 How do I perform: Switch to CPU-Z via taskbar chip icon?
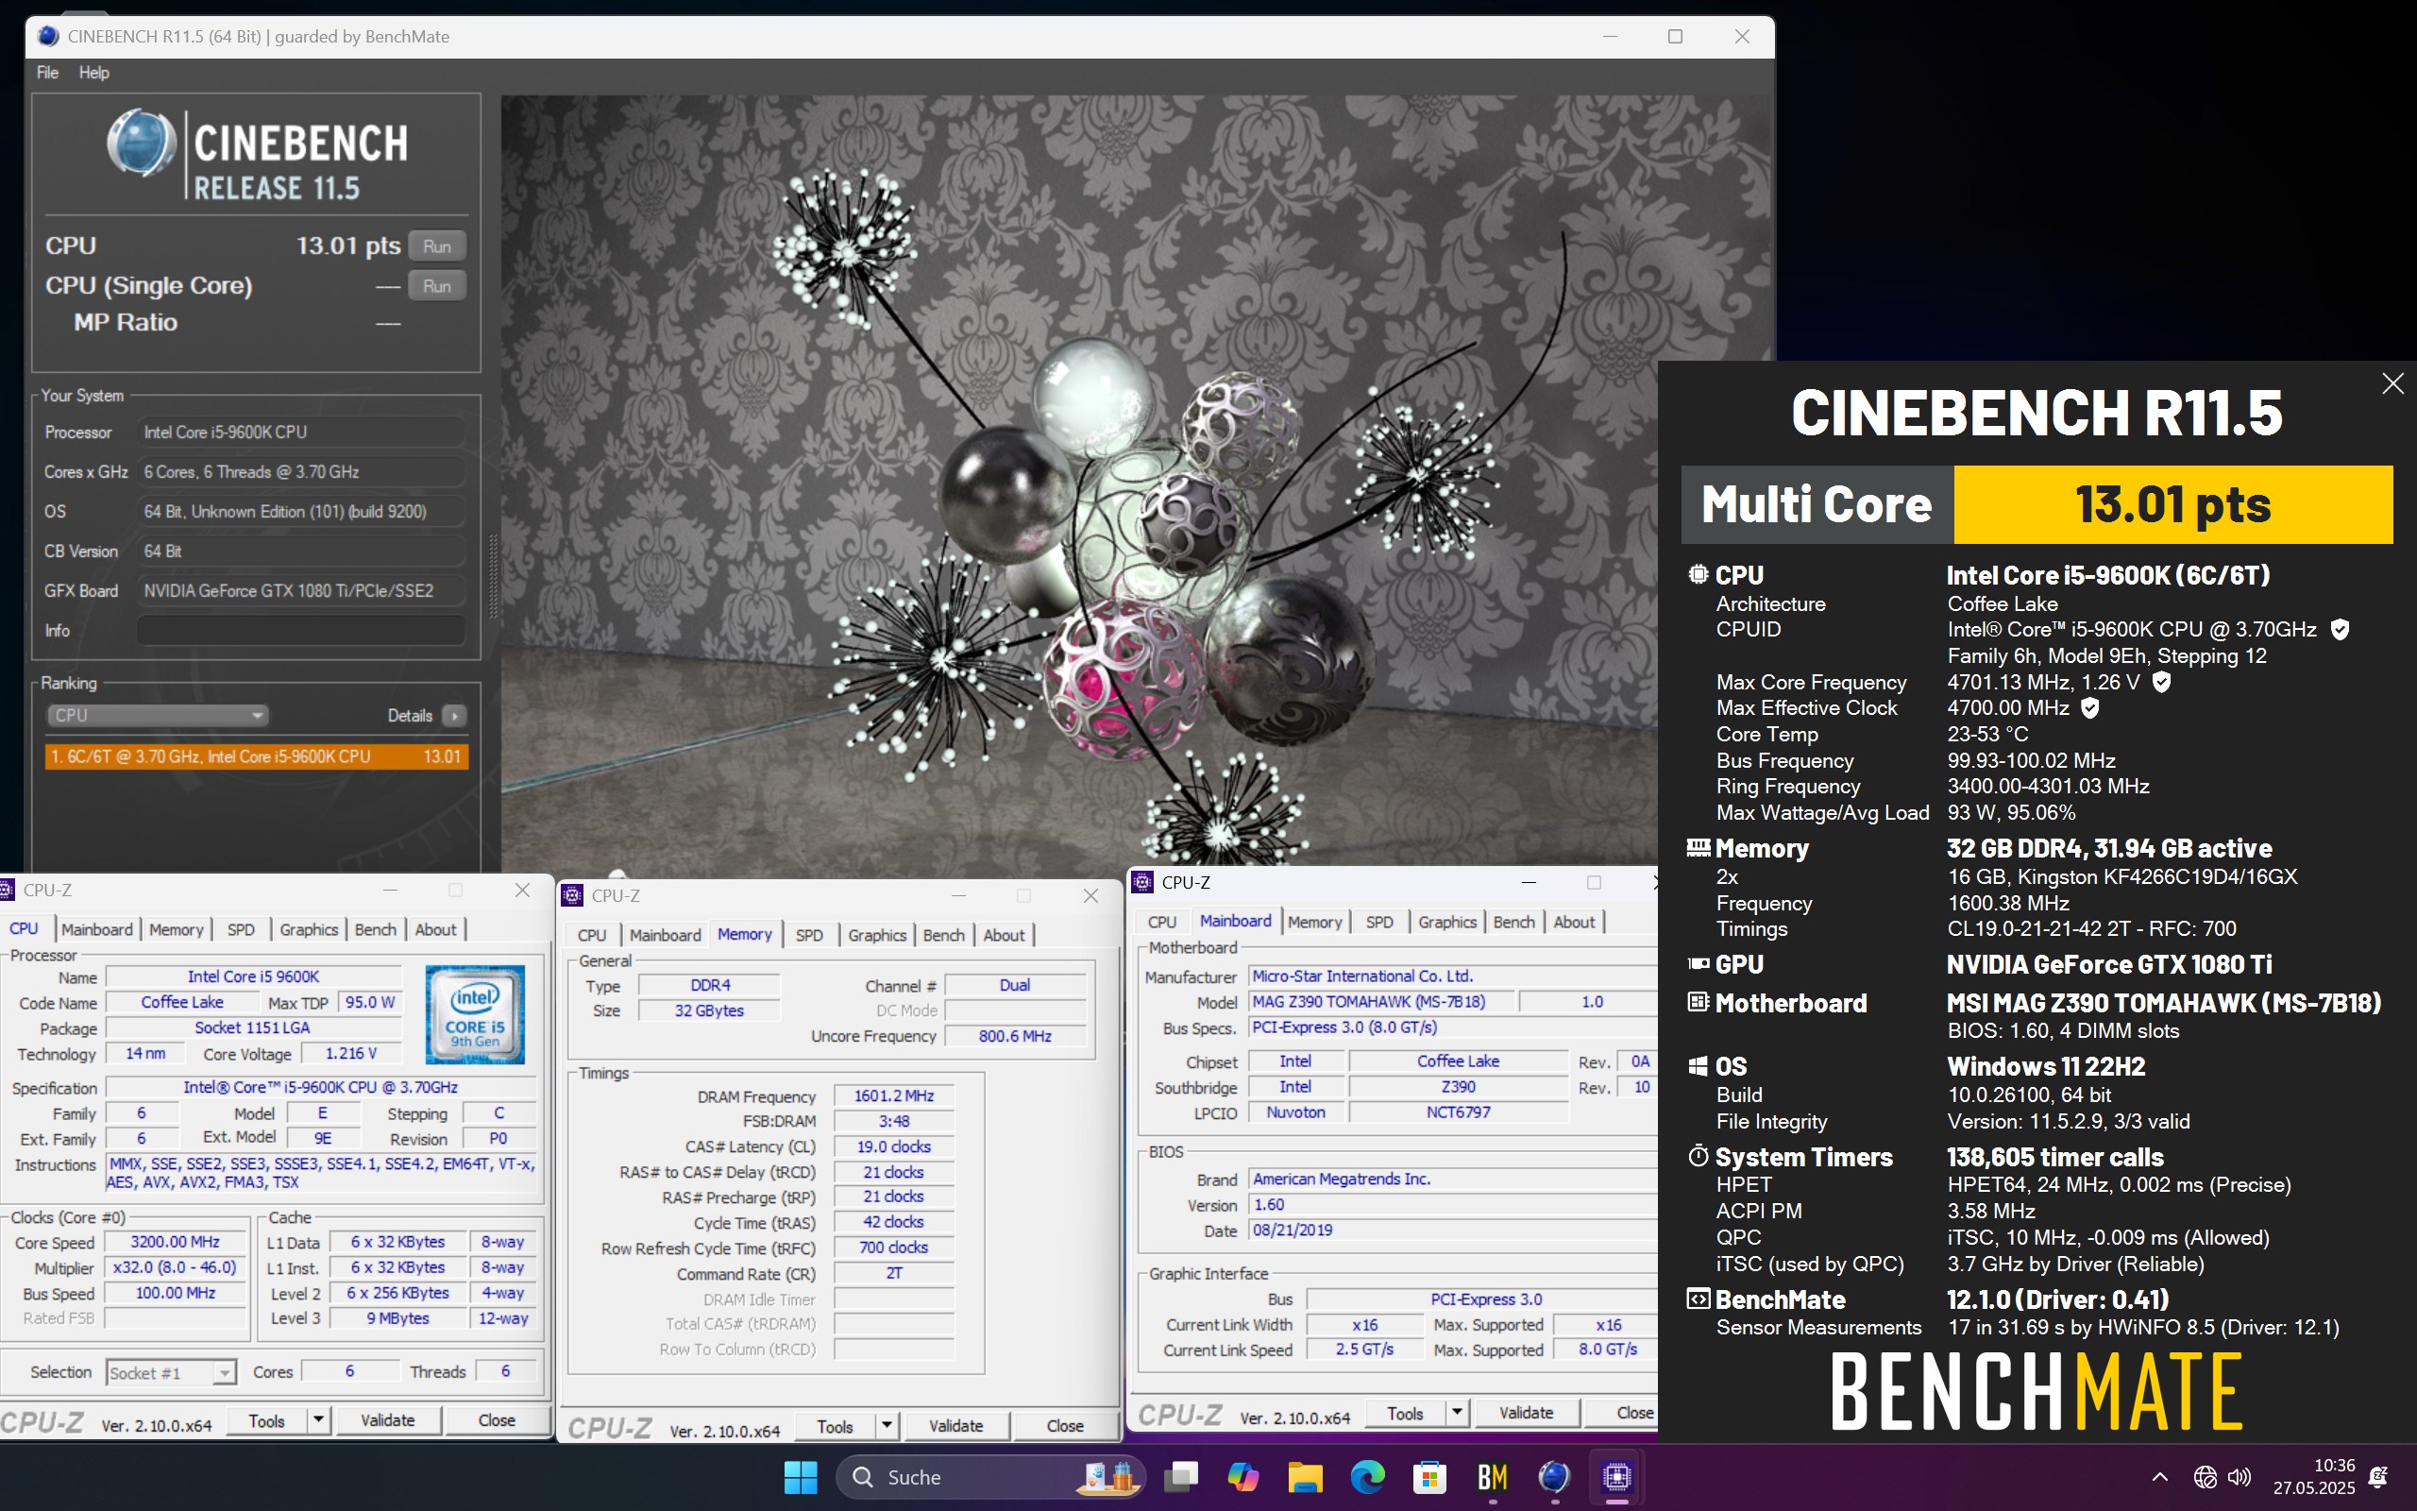(1617, 1477)
